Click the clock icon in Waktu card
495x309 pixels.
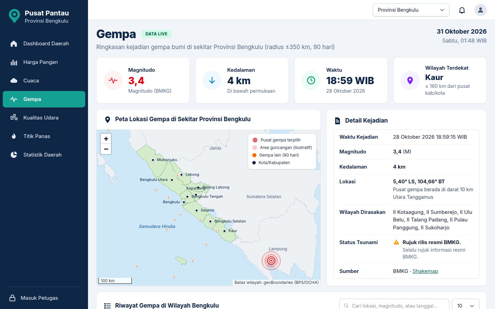click(311, 80)
